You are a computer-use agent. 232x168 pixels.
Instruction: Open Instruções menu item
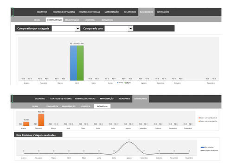pos(163,12)
